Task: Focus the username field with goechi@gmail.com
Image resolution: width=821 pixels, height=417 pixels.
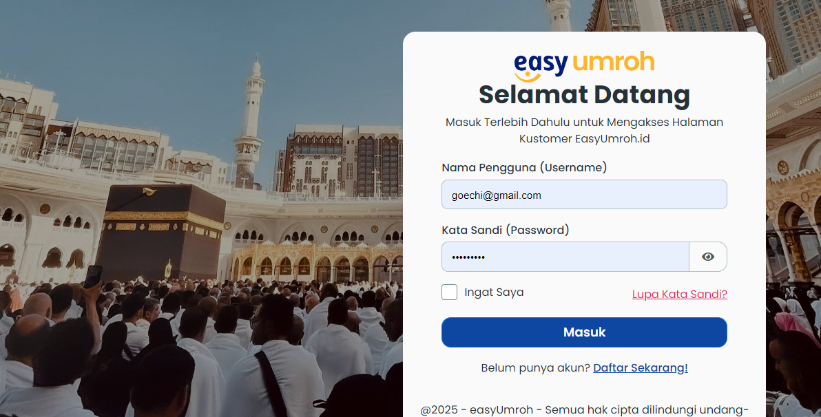Action: coord(584,195)
